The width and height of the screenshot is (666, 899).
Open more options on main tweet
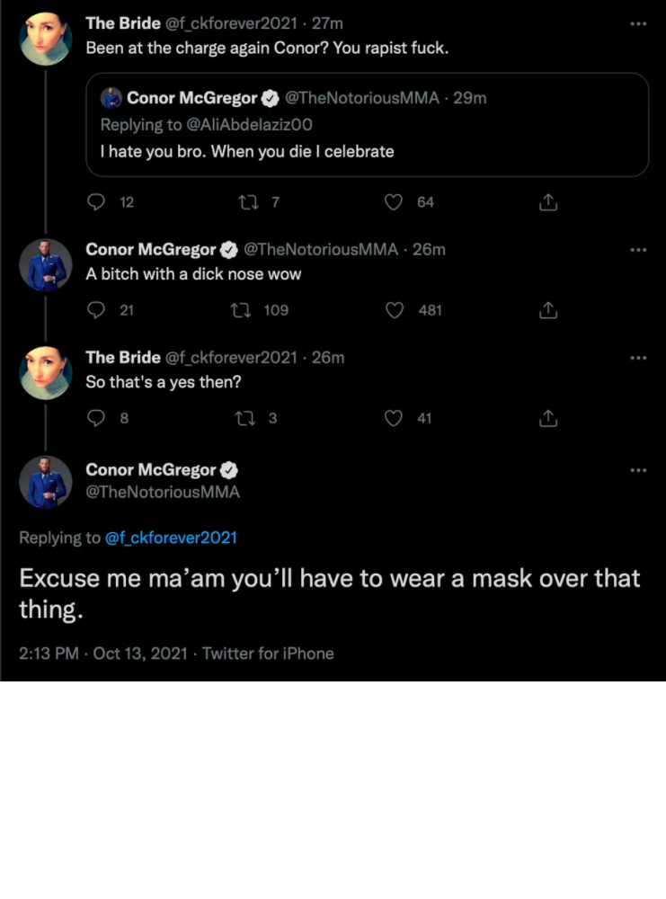tap(638, 470)
